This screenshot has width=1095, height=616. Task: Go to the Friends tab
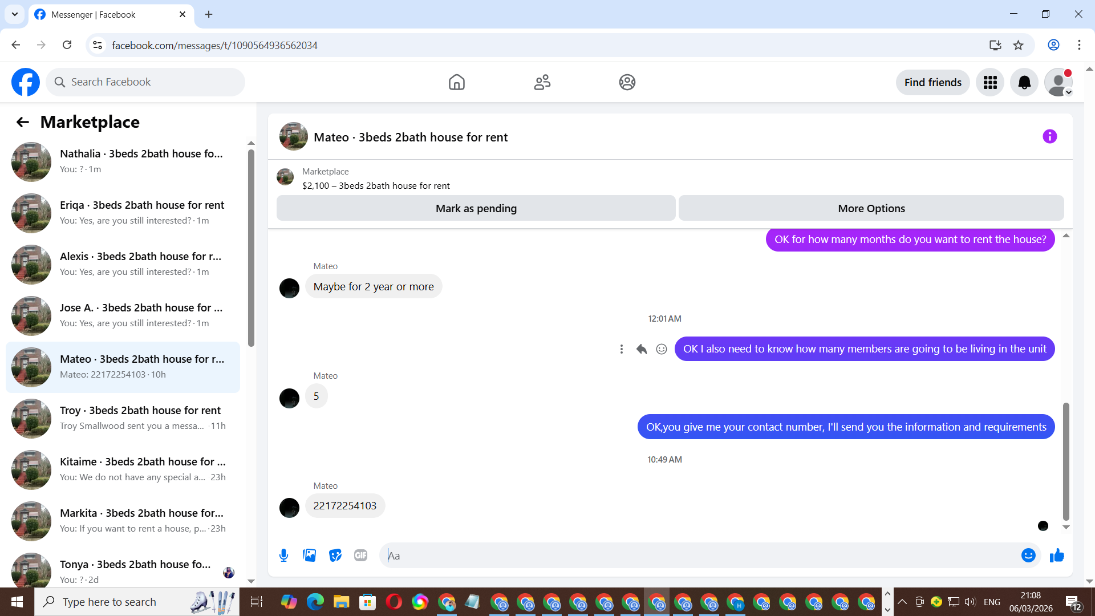(542, 83)
